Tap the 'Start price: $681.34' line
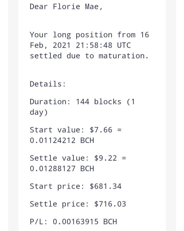 coord(75,186)
